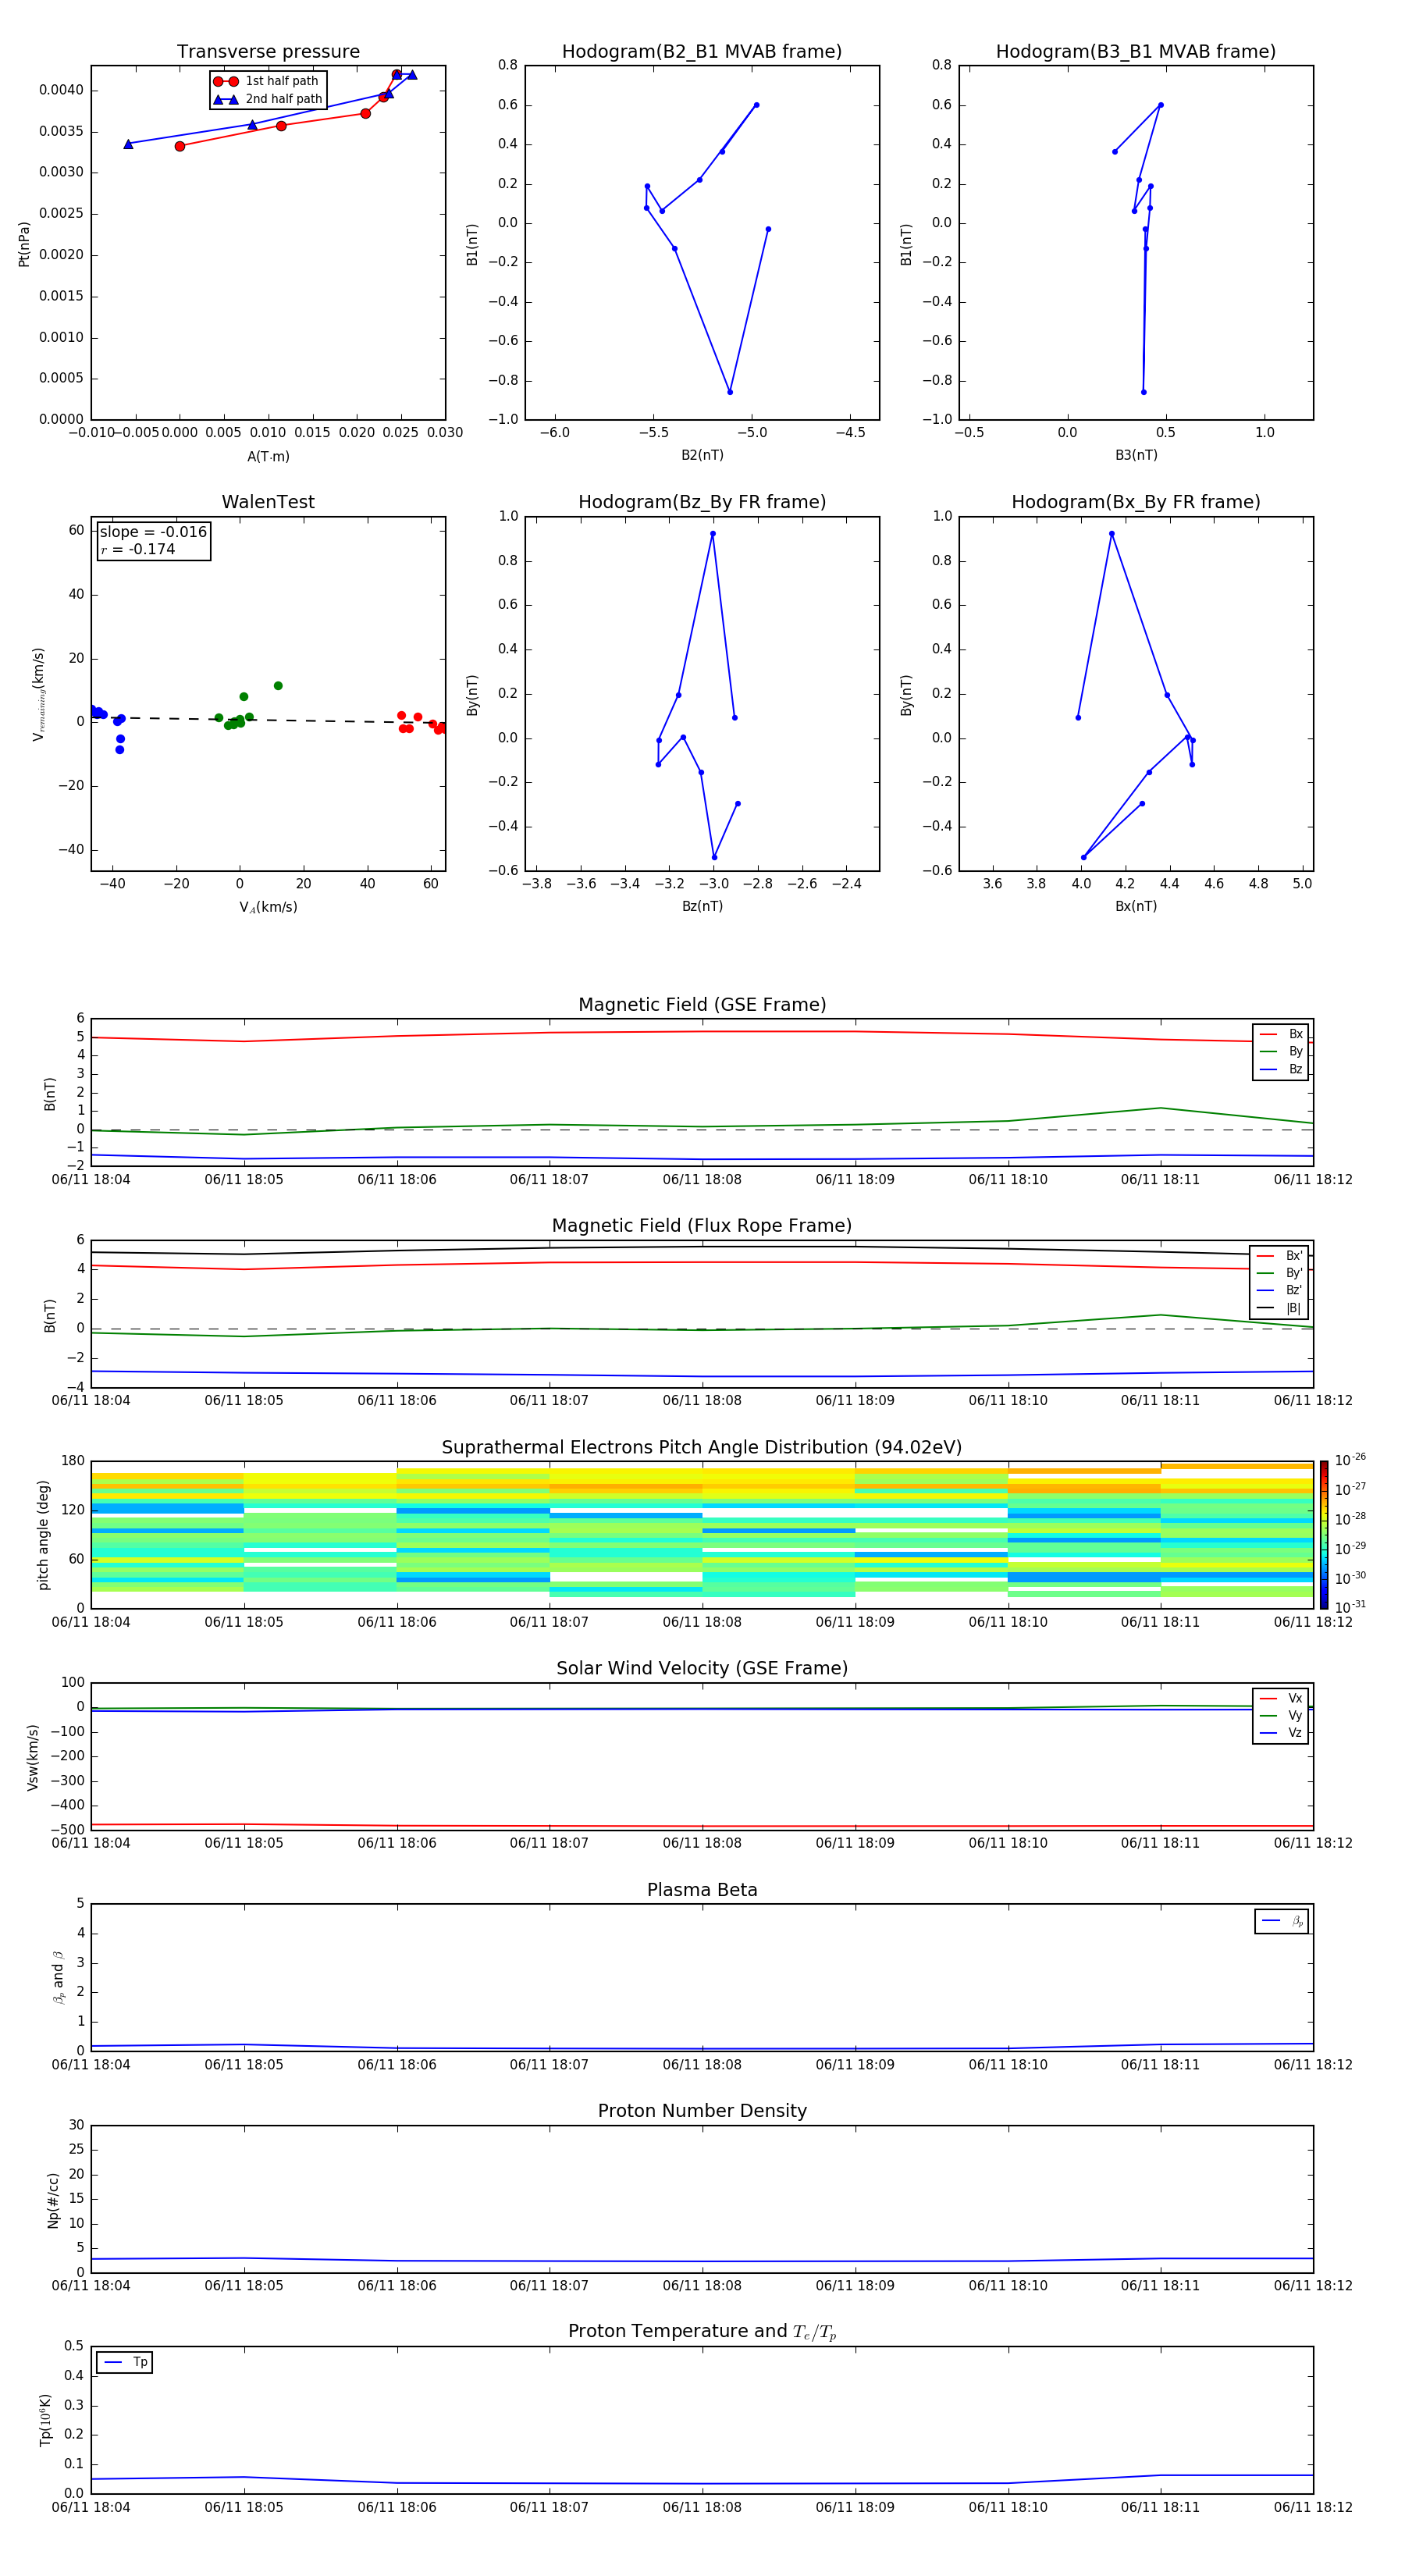1405x2576 pixels.
Task: Click "06/11 18:04" tick under GSE Magnetic Field panel
Action: (x=91, y=1180)
